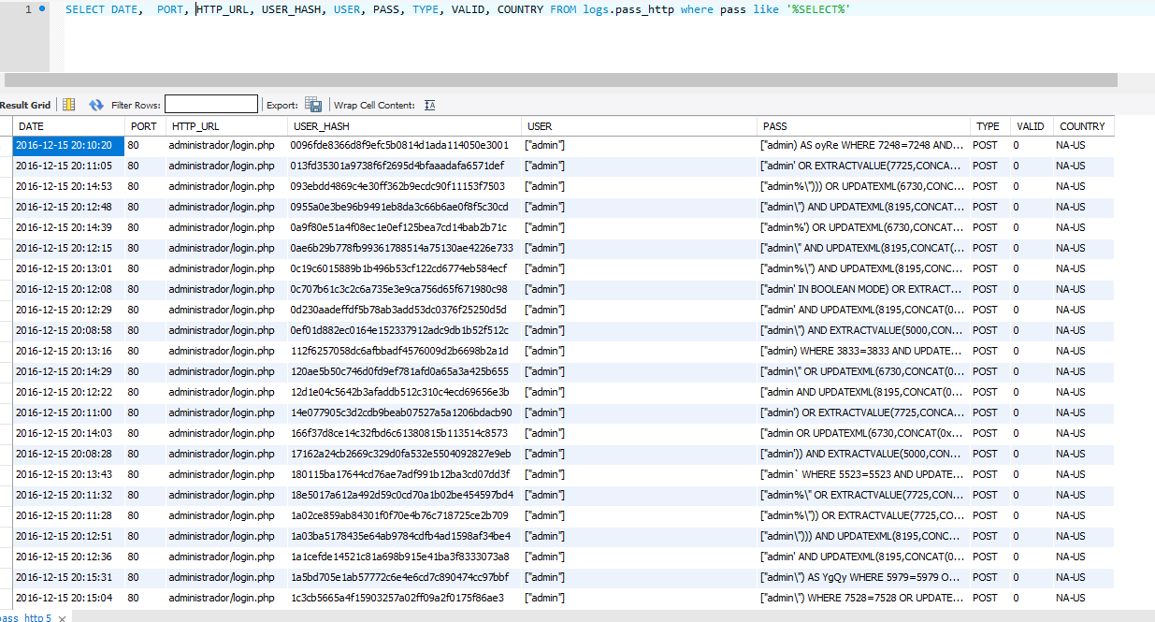Click the COUNTRY column header

1082,126
